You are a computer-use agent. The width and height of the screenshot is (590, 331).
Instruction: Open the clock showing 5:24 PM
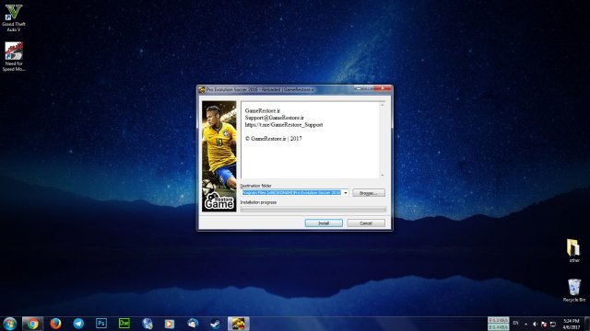(572, 324)
